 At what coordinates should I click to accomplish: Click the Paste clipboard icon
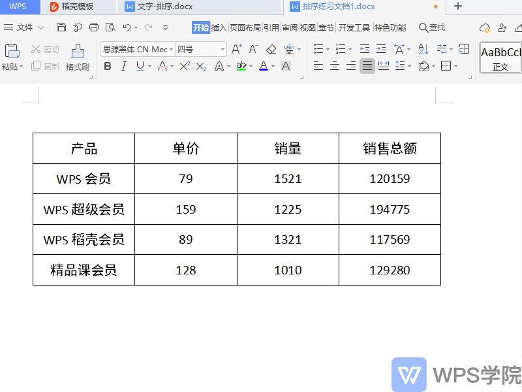(x=12, y=51)
